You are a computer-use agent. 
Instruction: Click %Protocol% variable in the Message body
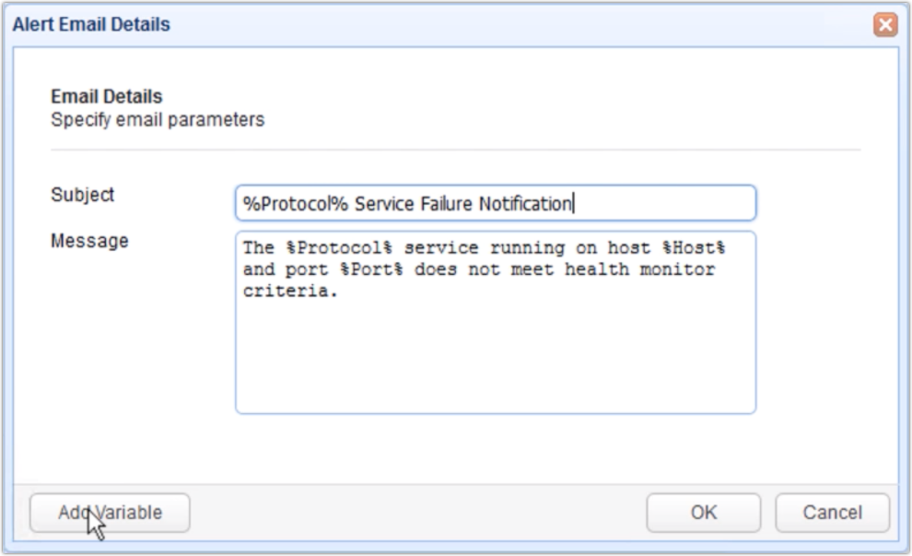pos(339,248)
